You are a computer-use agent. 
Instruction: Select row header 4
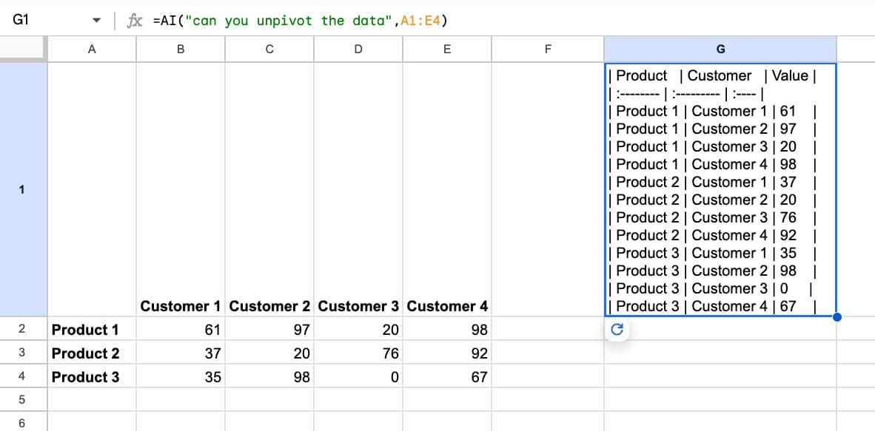pos(23,376)
